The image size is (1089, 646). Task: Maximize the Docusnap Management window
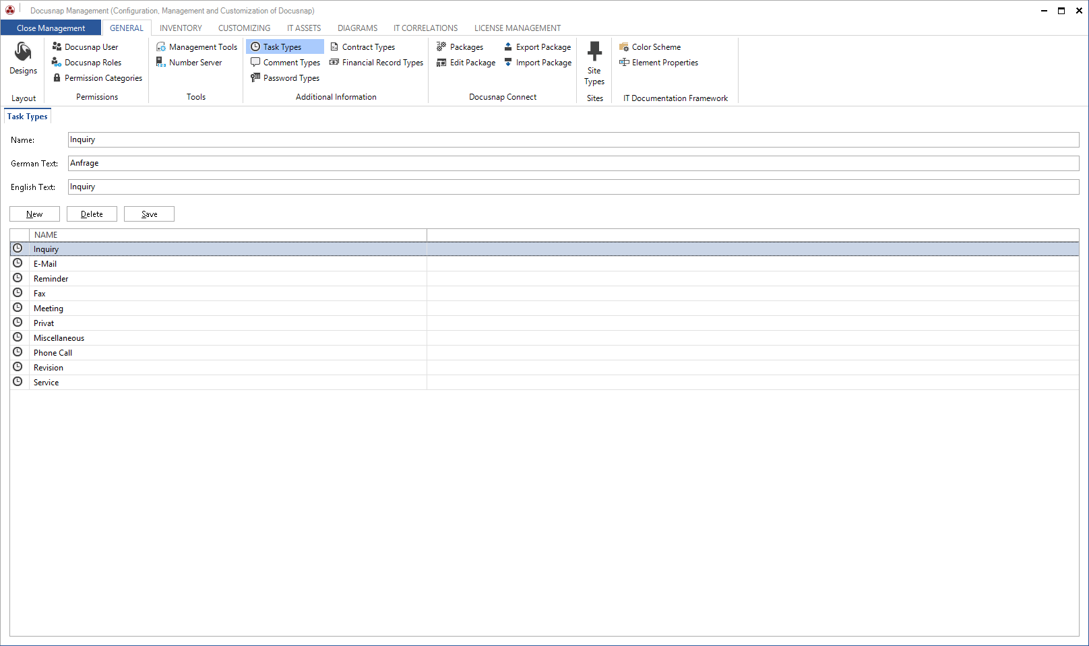[x=1061, y=10]
